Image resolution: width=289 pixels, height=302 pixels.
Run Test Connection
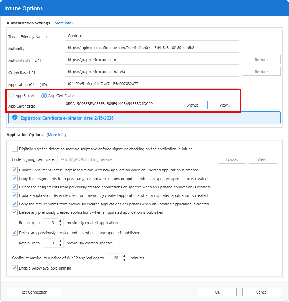click(x=33, y=292)
